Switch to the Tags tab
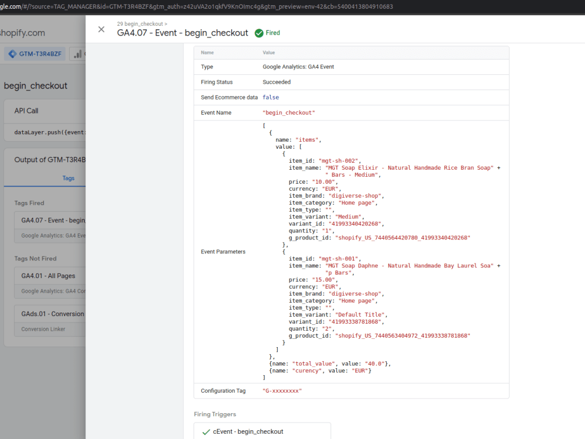The width and height of the screenshot is (585, 439). tap(68, 178)
